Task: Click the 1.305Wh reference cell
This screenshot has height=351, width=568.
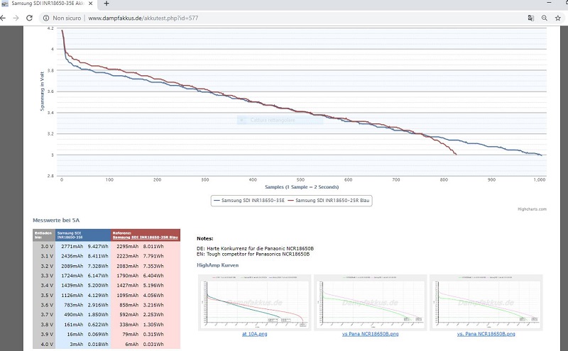Action: click(153, 325)
